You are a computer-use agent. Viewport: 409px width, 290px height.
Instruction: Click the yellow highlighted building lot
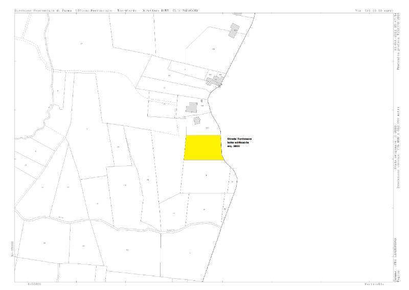(203, 148)
